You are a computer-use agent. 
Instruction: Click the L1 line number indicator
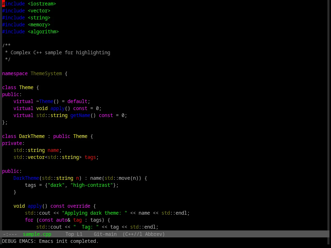coord(80,234)
